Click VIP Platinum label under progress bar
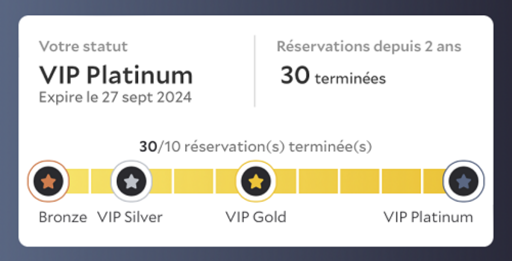The height and width of the screenshot is (261, 512). pos(428,217)
